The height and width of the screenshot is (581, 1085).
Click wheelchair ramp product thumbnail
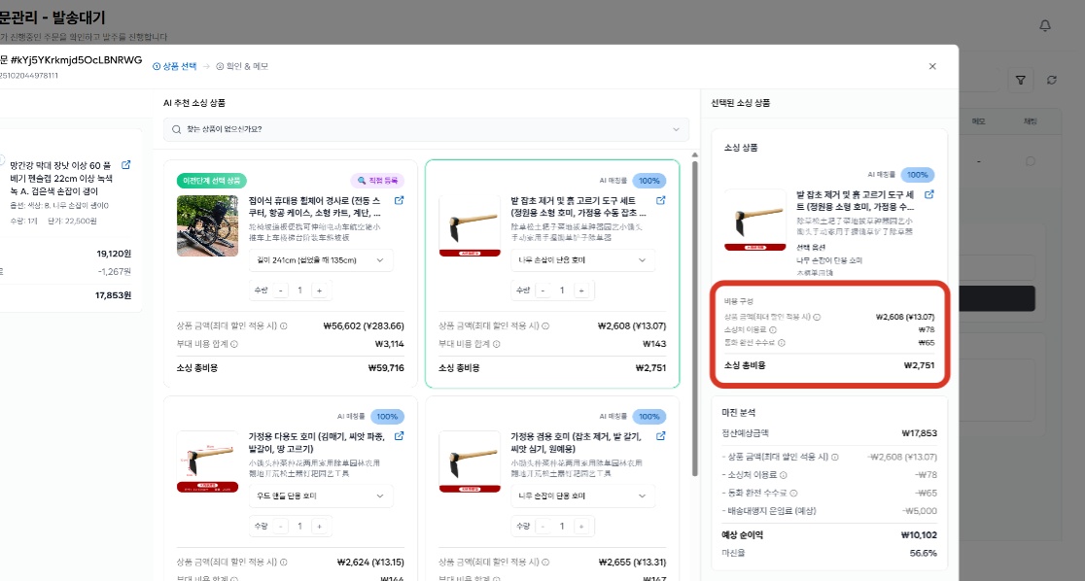[208, 225]
